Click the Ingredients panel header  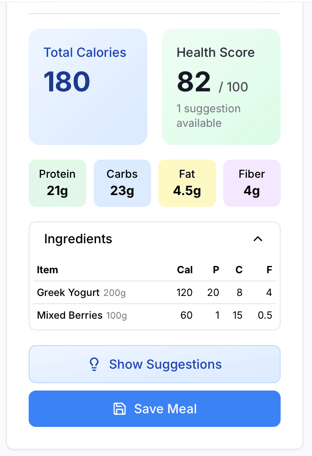pos(78,239)
